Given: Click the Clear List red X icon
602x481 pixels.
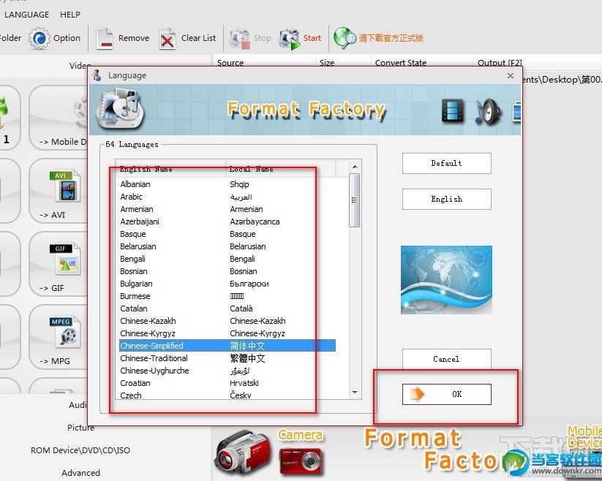Looking at the screenshot, I should [x=167, y=39].
